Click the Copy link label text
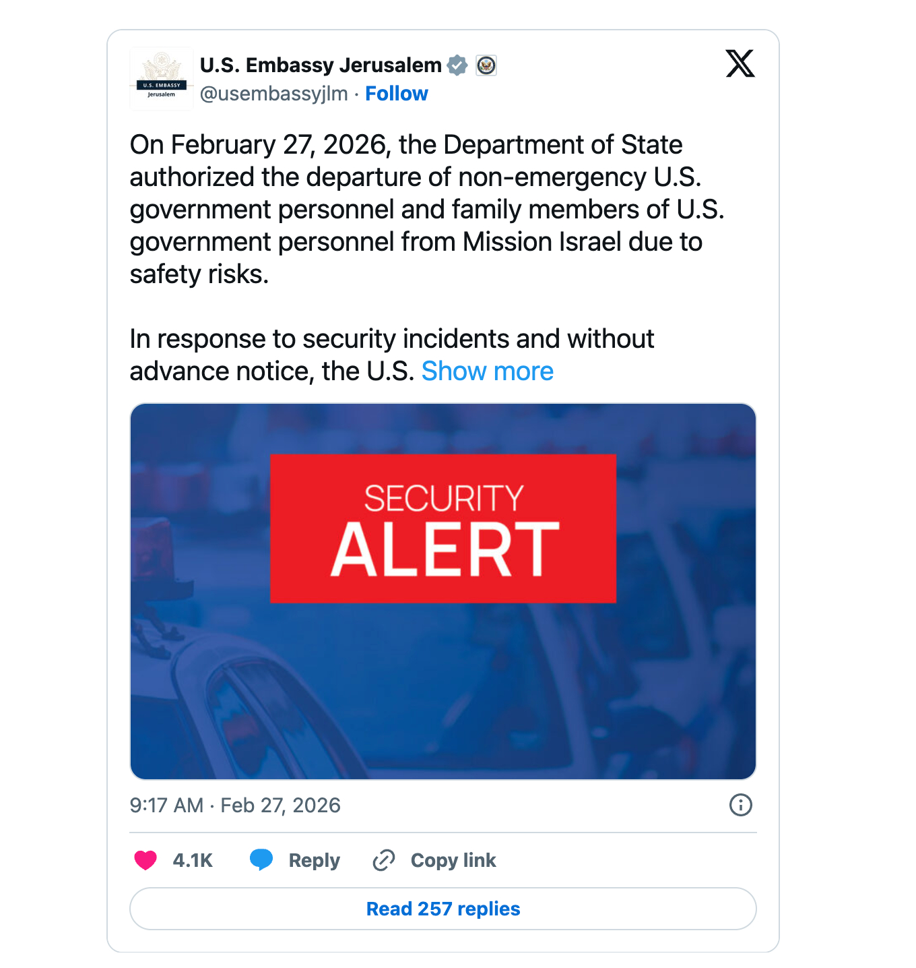The width and height of the screenshot is (916, 968). click(x=453, y=860)
